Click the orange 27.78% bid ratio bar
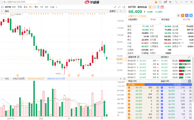Viewport: 194px width, 120px height. (x=136, y=84)
